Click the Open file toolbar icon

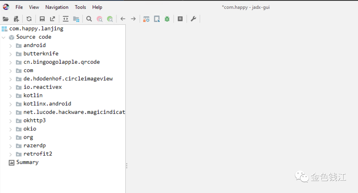(6, 19)
